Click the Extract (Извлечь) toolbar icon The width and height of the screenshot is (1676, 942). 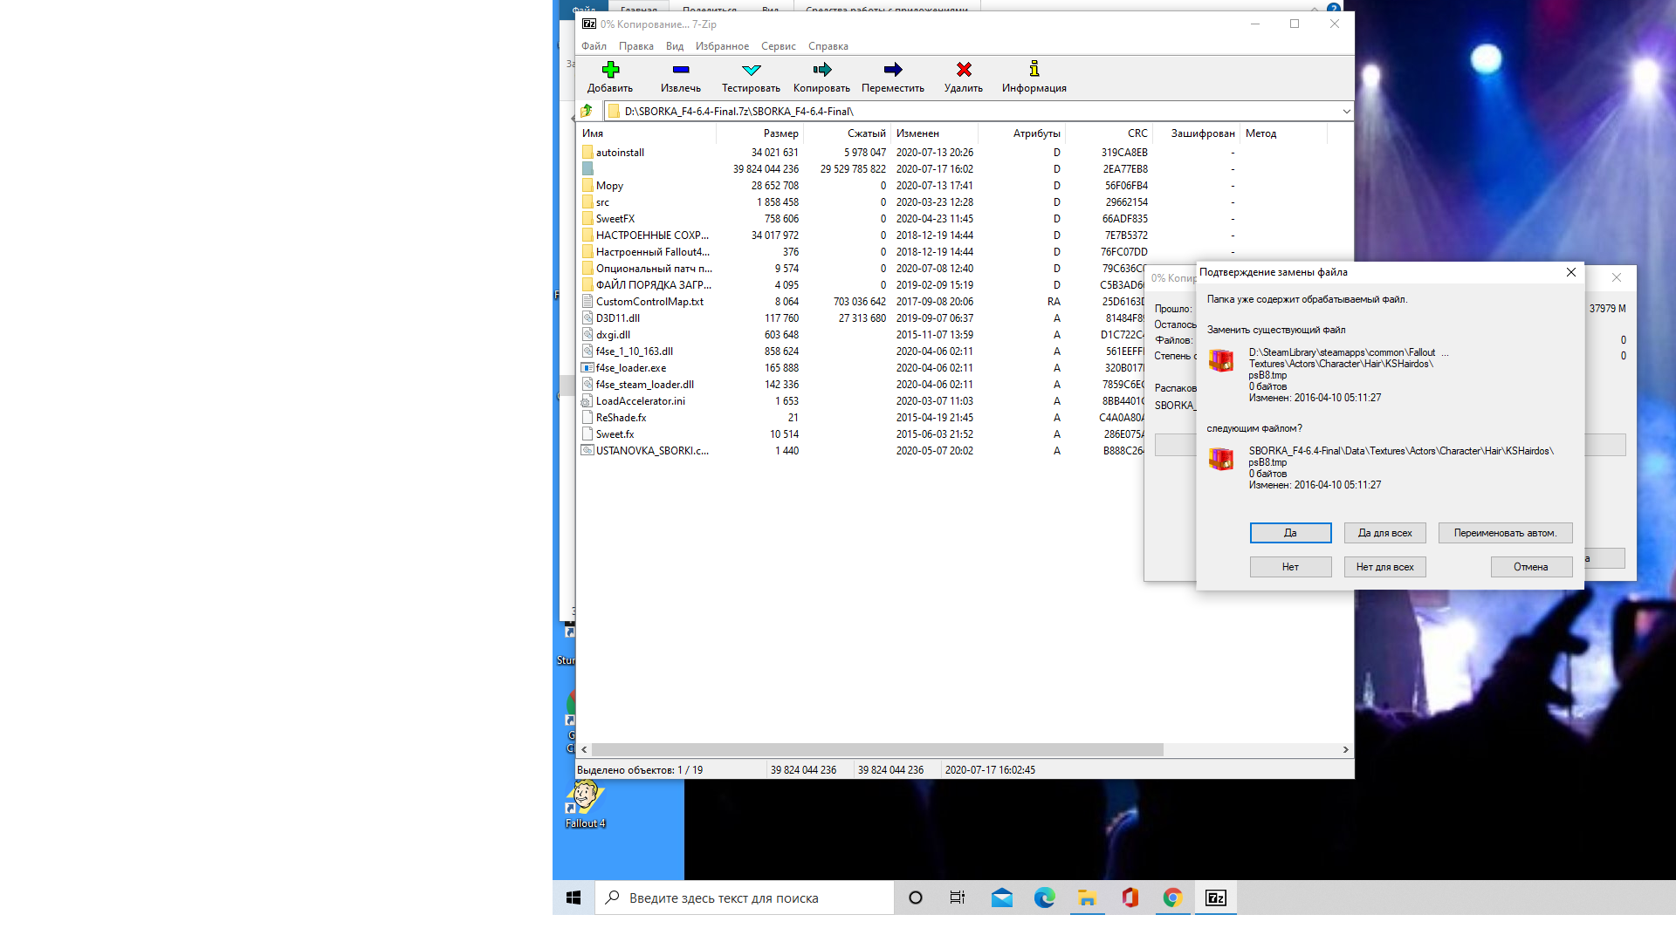coord(681,70)
